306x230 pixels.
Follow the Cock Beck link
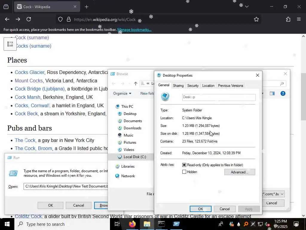point(26,114)
